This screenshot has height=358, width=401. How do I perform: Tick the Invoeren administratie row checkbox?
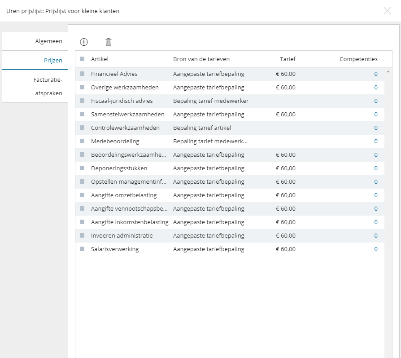82,235
